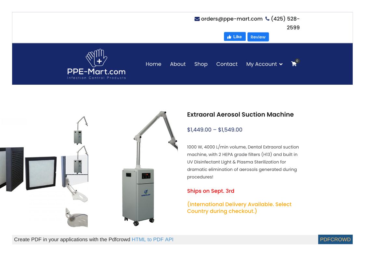Open the Shop menu item

[201, 64]
